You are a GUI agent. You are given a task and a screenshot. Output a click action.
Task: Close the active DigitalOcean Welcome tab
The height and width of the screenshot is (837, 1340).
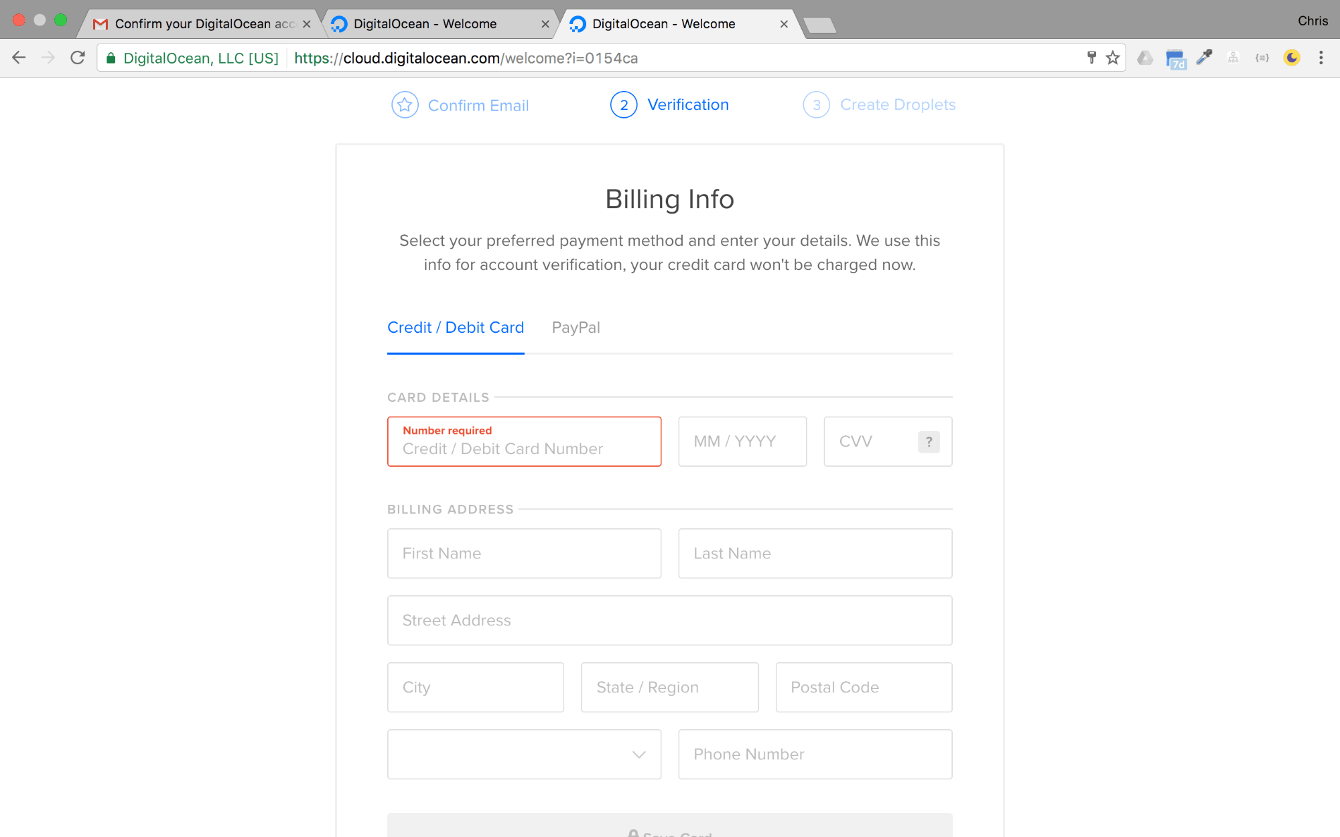point(784,24)
